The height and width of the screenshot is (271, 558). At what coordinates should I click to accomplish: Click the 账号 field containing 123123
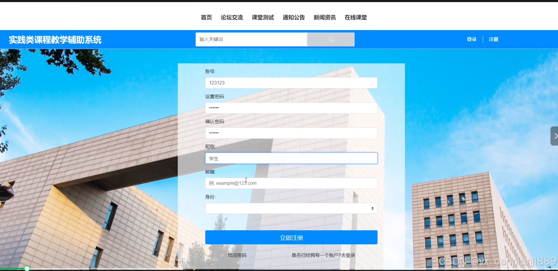point(291,83)
